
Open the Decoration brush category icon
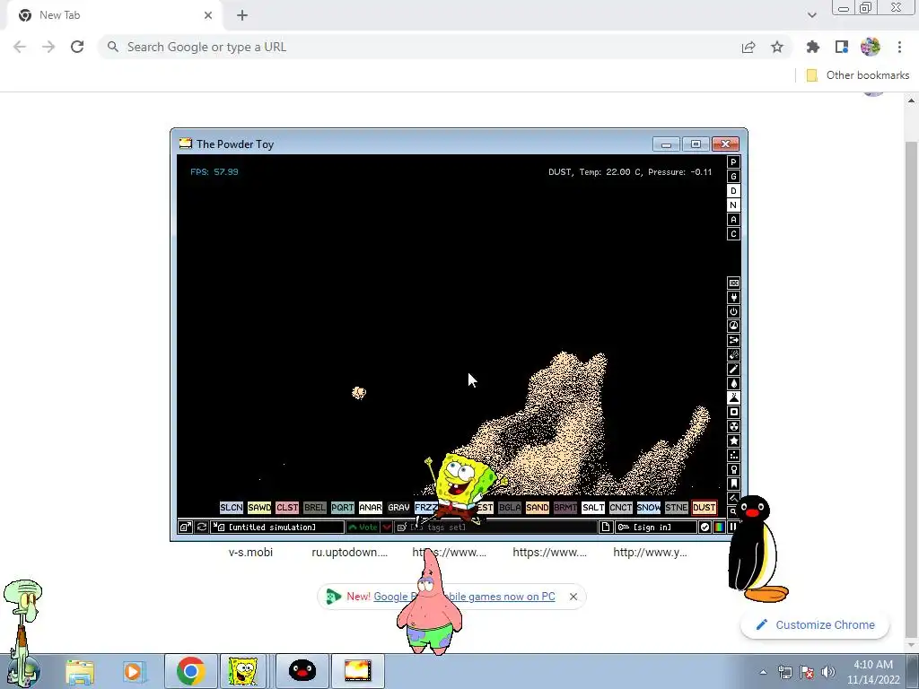(733, 497)
